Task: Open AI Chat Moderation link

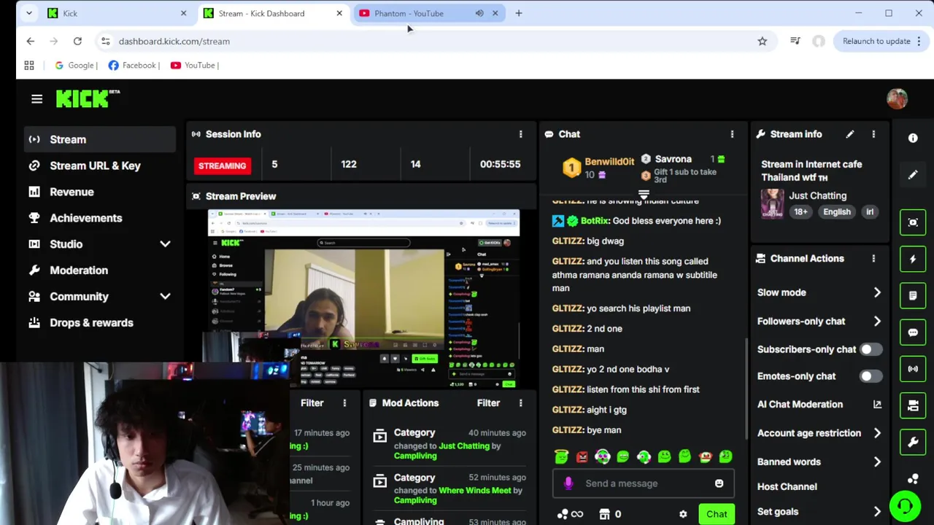Action: [x=819, y=405]
